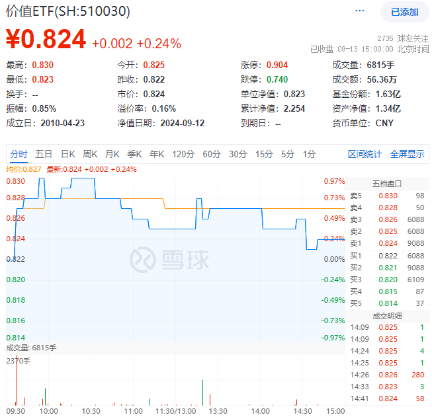Click the 卖1 order book row

click(387, 243)
